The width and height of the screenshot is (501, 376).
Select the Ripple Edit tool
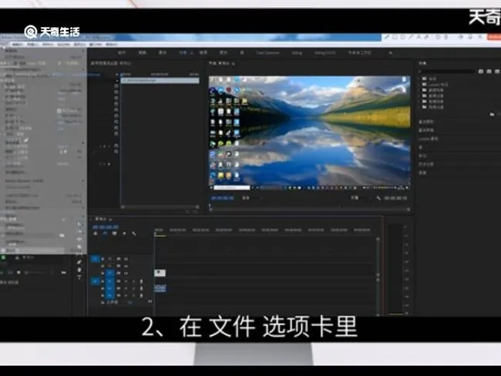pos(79,240)
